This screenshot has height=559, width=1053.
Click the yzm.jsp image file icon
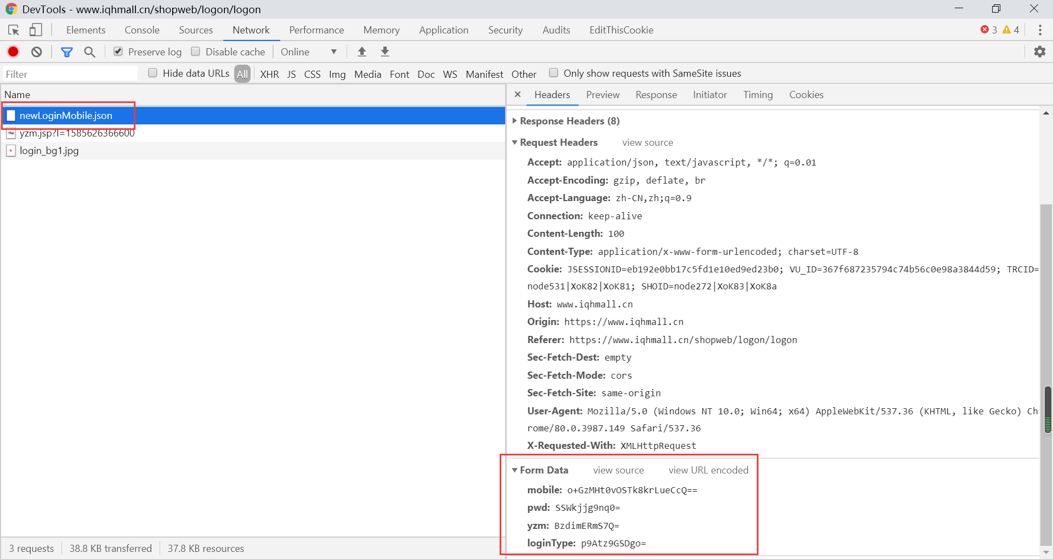click(x=11, y=133)
